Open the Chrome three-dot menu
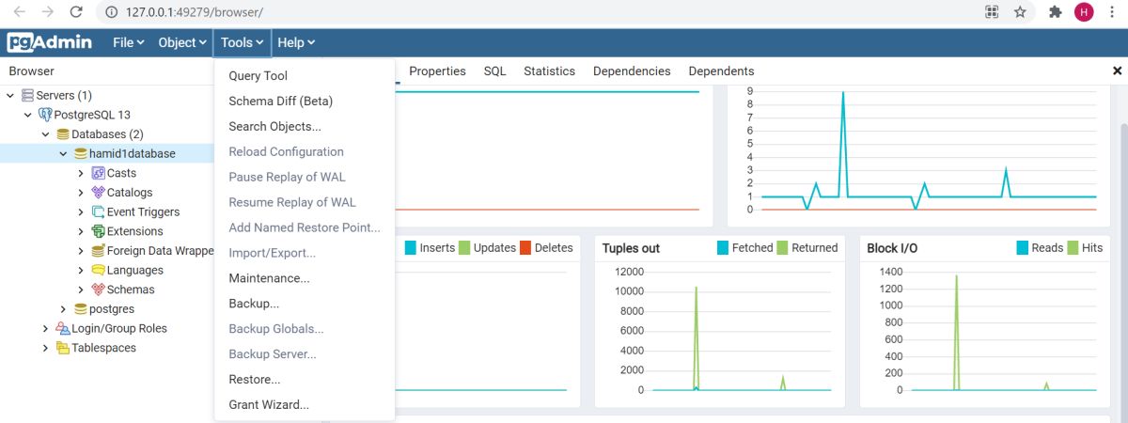 tap(1112, 12)
